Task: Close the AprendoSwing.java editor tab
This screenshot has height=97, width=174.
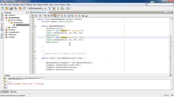Action: [48, 13]
